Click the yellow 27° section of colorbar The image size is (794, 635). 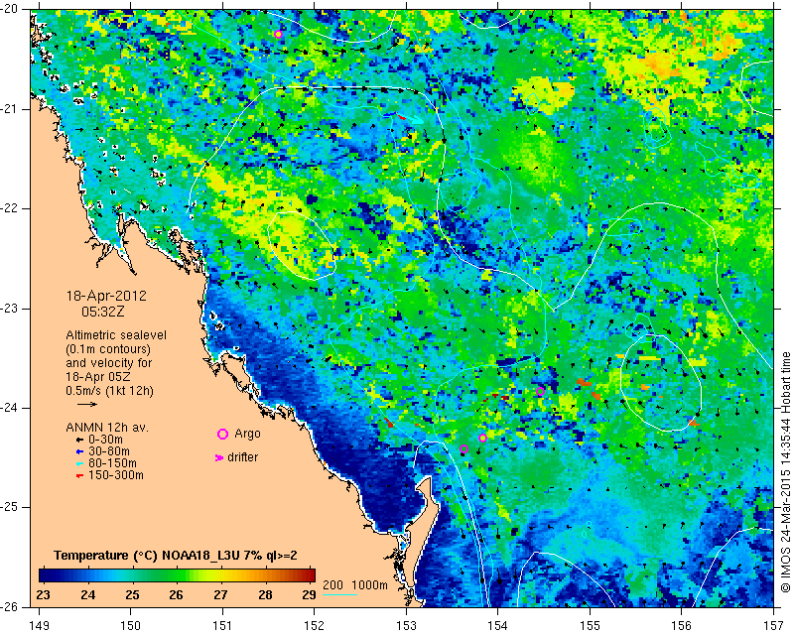[x=220, y=574]
